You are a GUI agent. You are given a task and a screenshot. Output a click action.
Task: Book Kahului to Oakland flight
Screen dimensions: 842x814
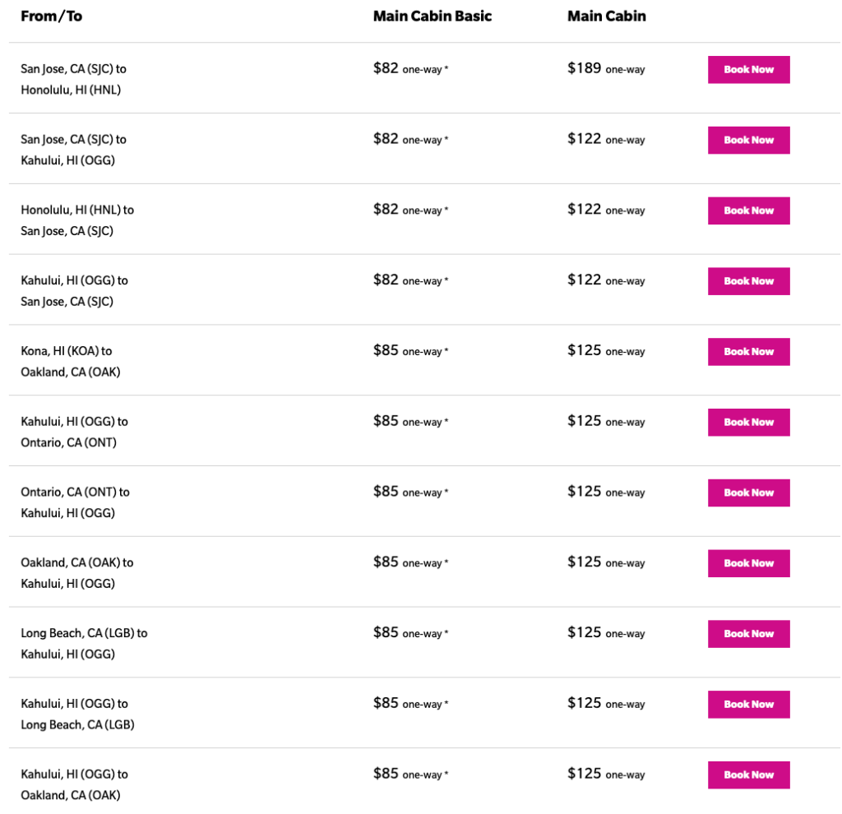[748, 775]
